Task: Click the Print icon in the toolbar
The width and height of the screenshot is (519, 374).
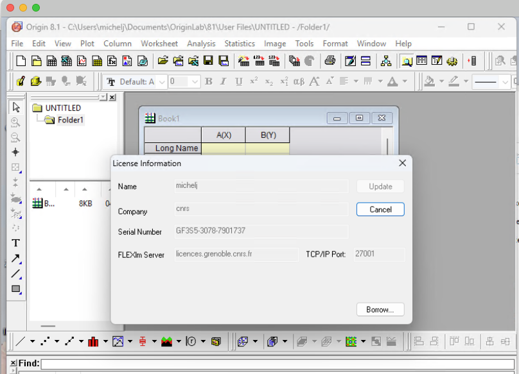Action: 330,61
